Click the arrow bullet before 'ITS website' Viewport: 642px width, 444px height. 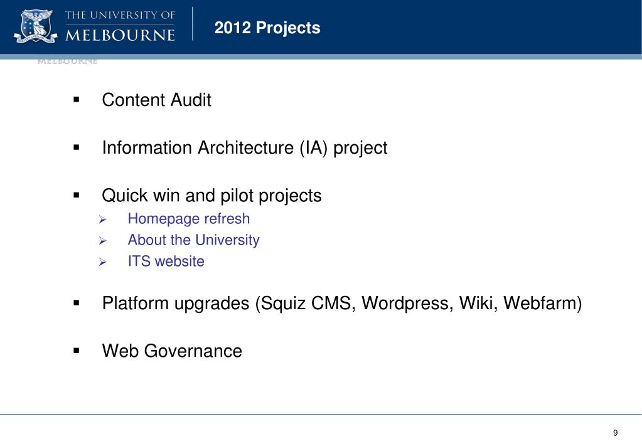[102, 262]
